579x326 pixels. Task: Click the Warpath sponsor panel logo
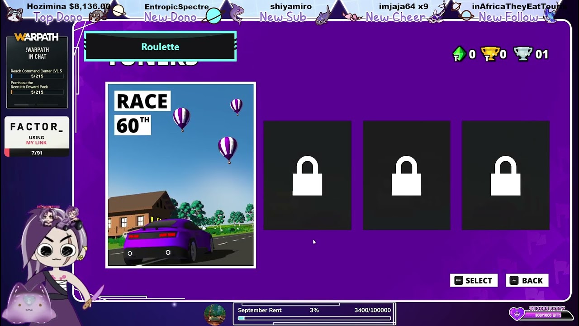point(37,37)
